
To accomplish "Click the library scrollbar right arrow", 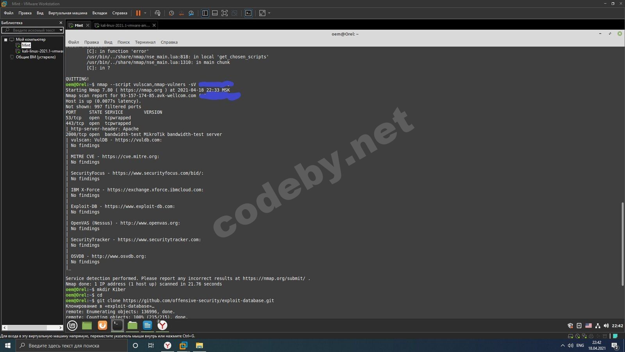I will tap(61, 328).
